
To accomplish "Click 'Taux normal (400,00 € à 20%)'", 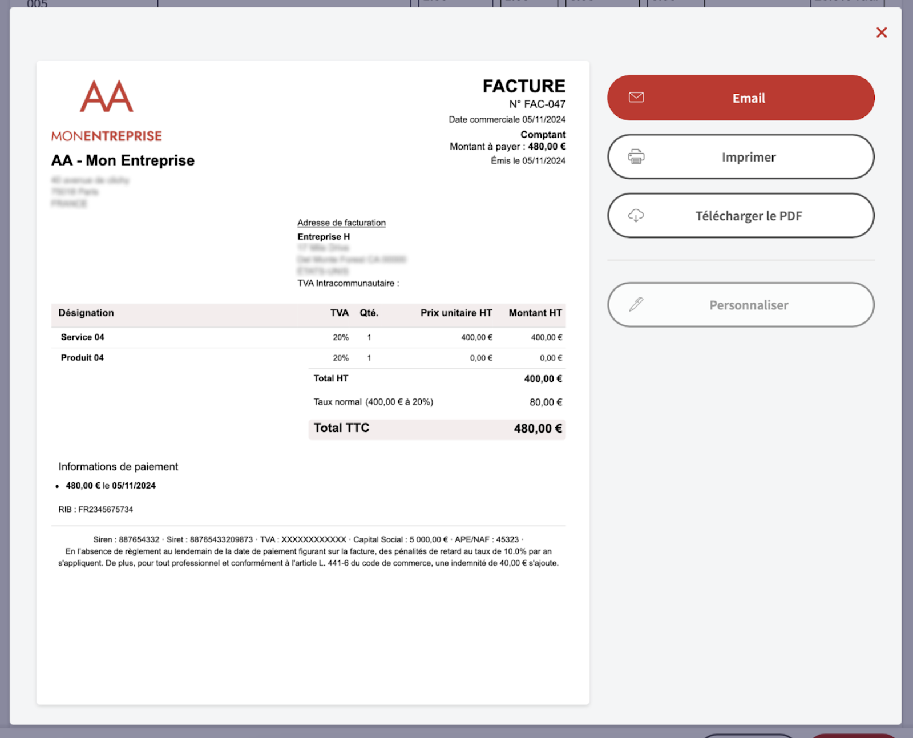I will pos(373,402).
